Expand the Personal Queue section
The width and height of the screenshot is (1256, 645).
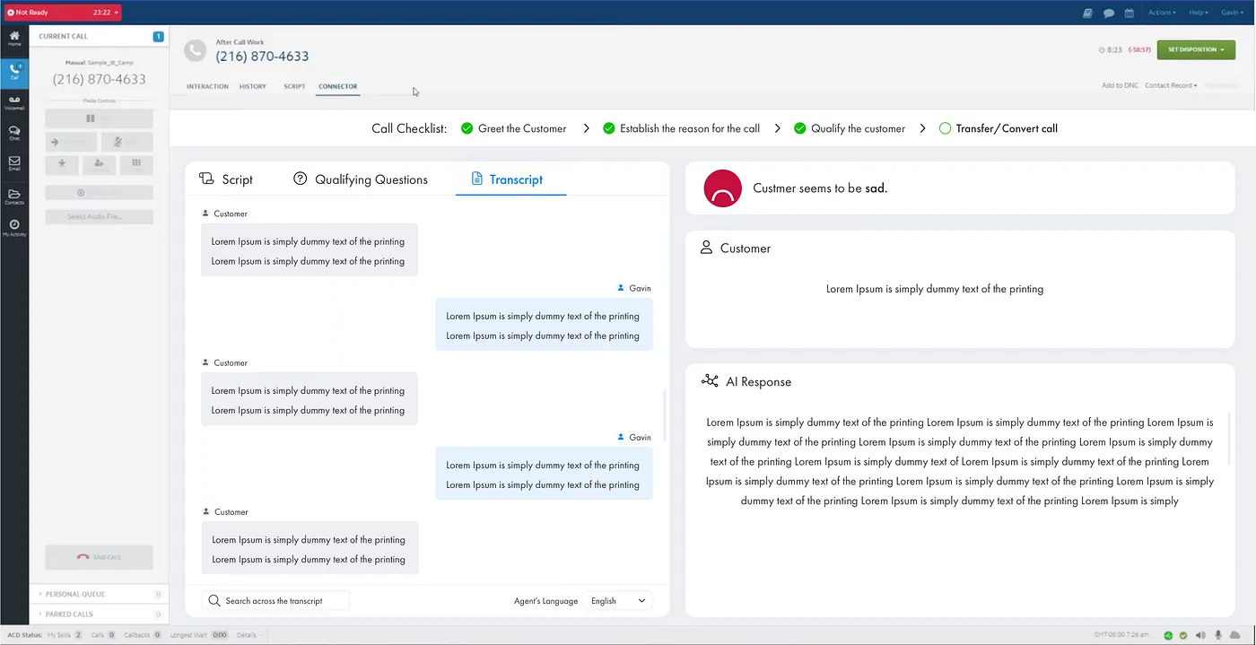point(99,594)
